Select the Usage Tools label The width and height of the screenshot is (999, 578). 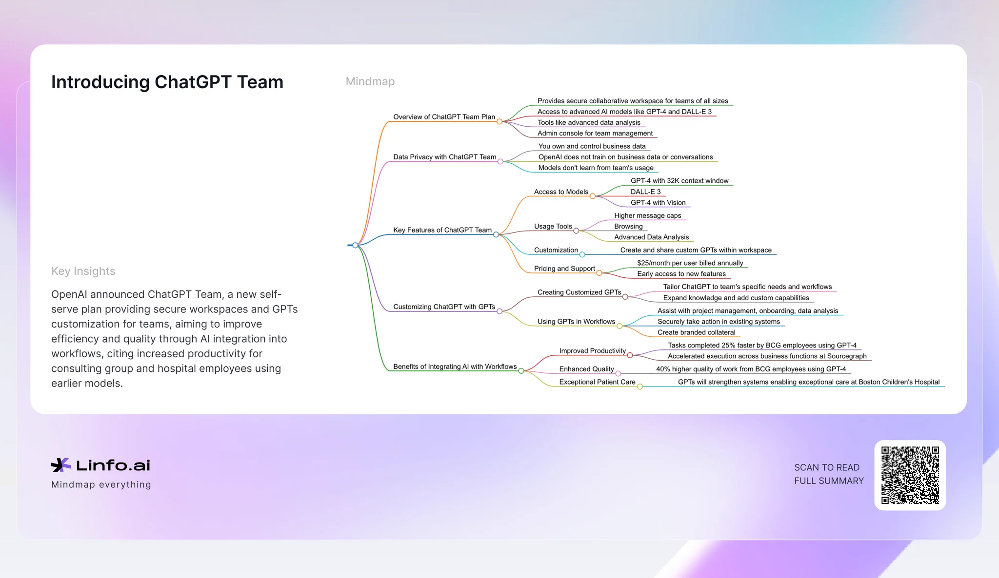[553, 227]
